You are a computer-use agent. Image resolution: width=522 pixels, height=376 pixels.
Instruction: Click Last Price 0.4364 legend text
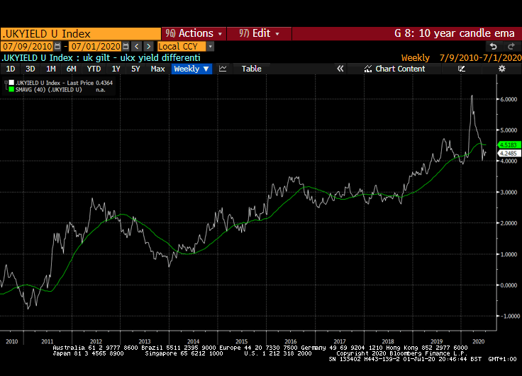90,83
